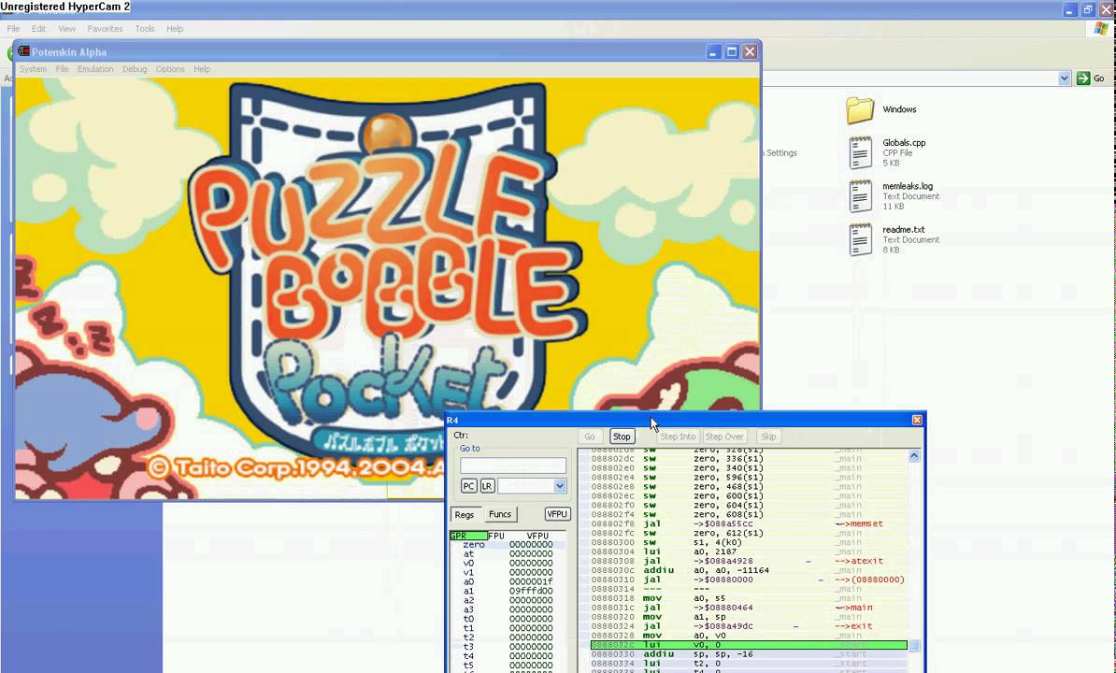Close the R4 debugger window

click(917, 420)
